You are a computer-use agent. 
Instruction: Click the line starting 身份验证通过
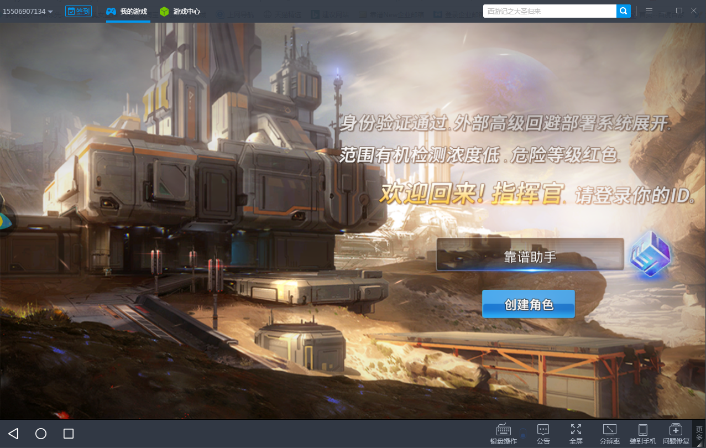pyautogui.click(x=506, y=123)
